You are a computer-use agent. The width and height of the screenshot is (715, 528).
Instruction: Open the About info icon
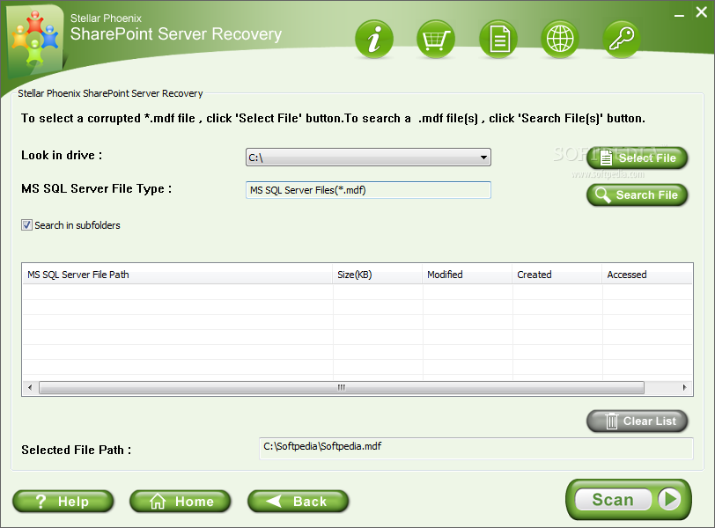pos(374,40)
